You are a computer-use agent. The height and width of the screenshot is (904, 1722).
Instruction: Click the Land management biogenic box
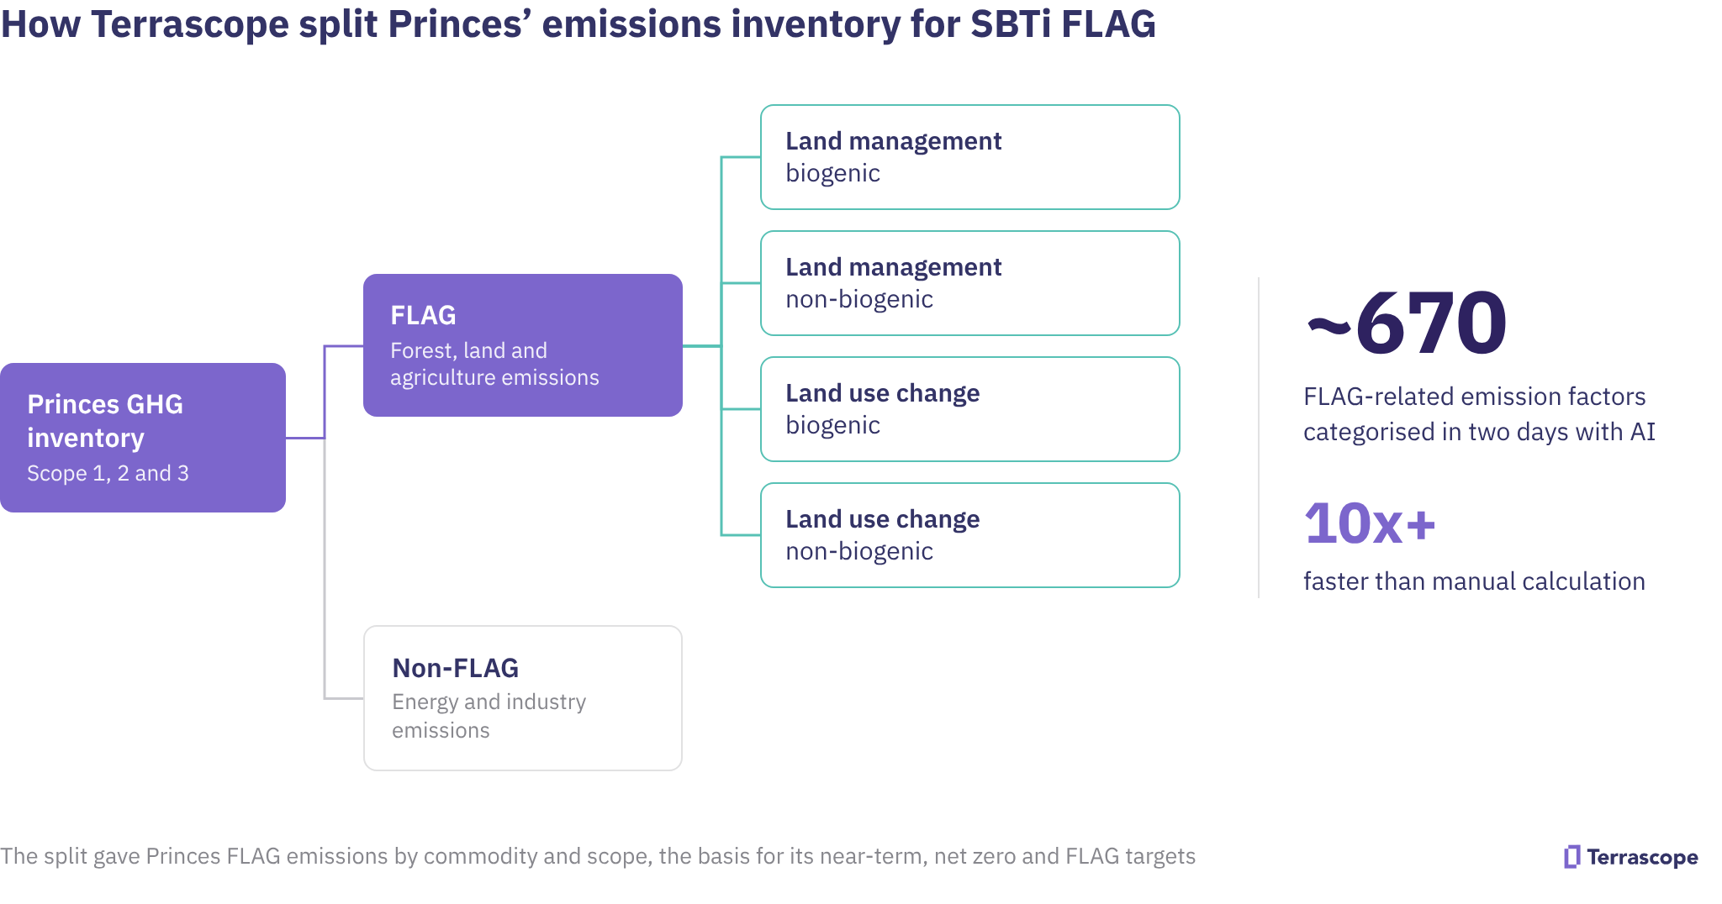pos(970,157)
